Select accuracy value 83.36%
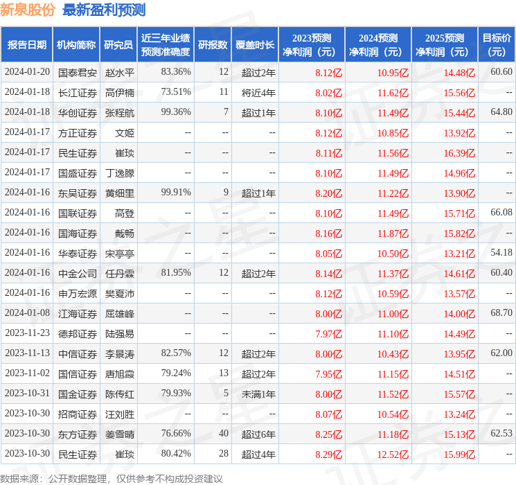This screenshot has width=516, height=485. point(176,72)
